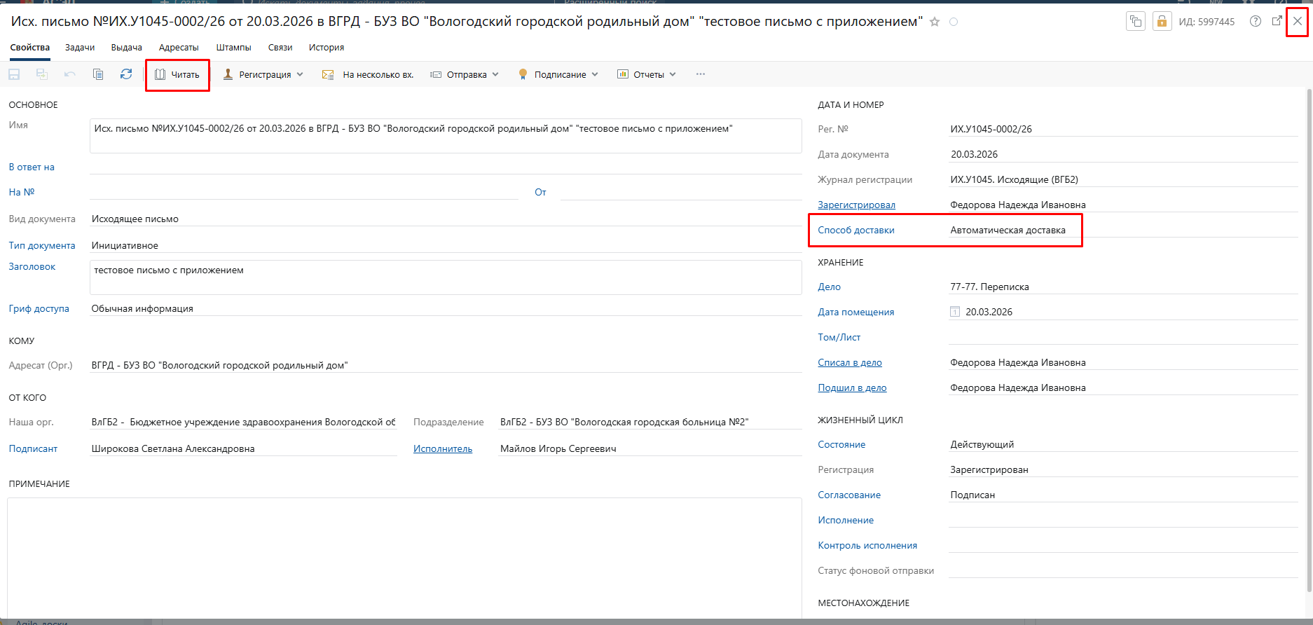Open document in new window icon
Viewport: 1313px width, 625px height.
coord(1277,21)
